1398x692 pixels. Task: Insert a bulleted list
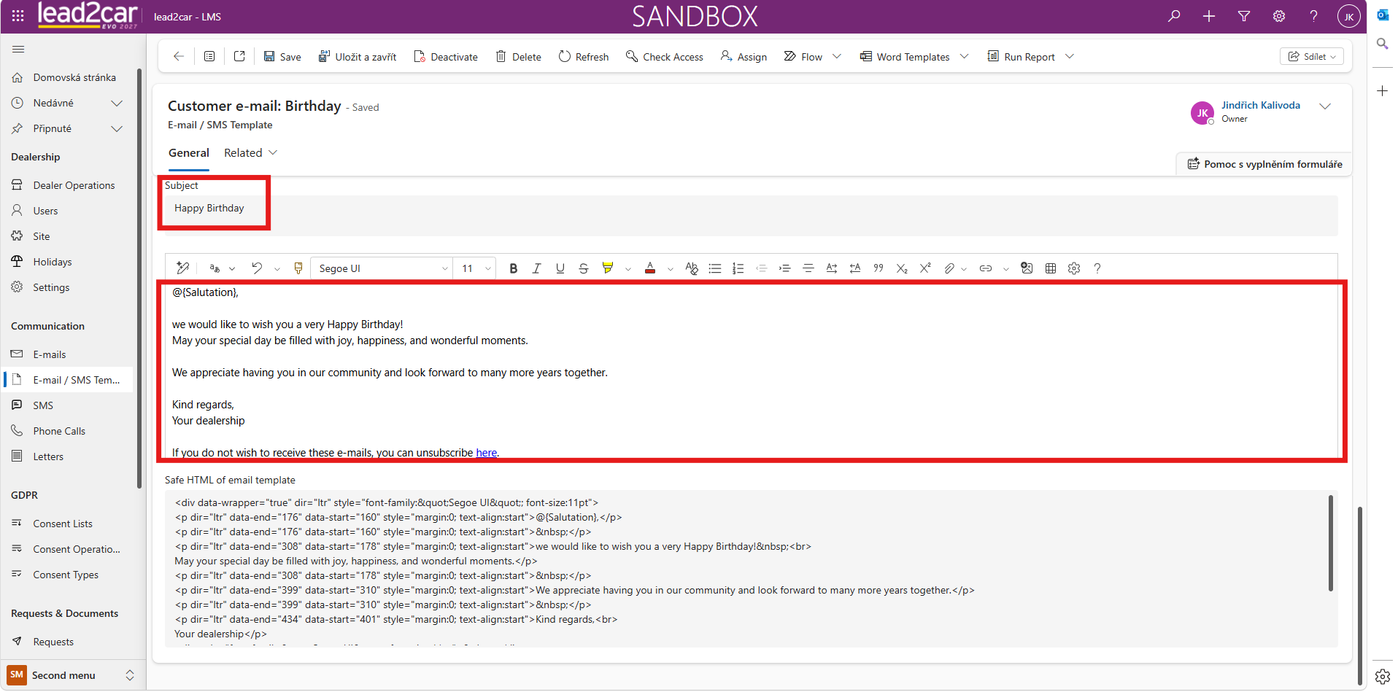[x=715, y=268]
